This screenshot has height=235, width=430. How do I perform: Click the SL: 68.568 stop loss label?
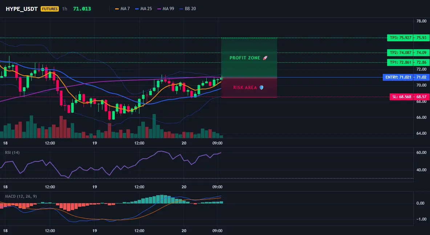[402, 97]
